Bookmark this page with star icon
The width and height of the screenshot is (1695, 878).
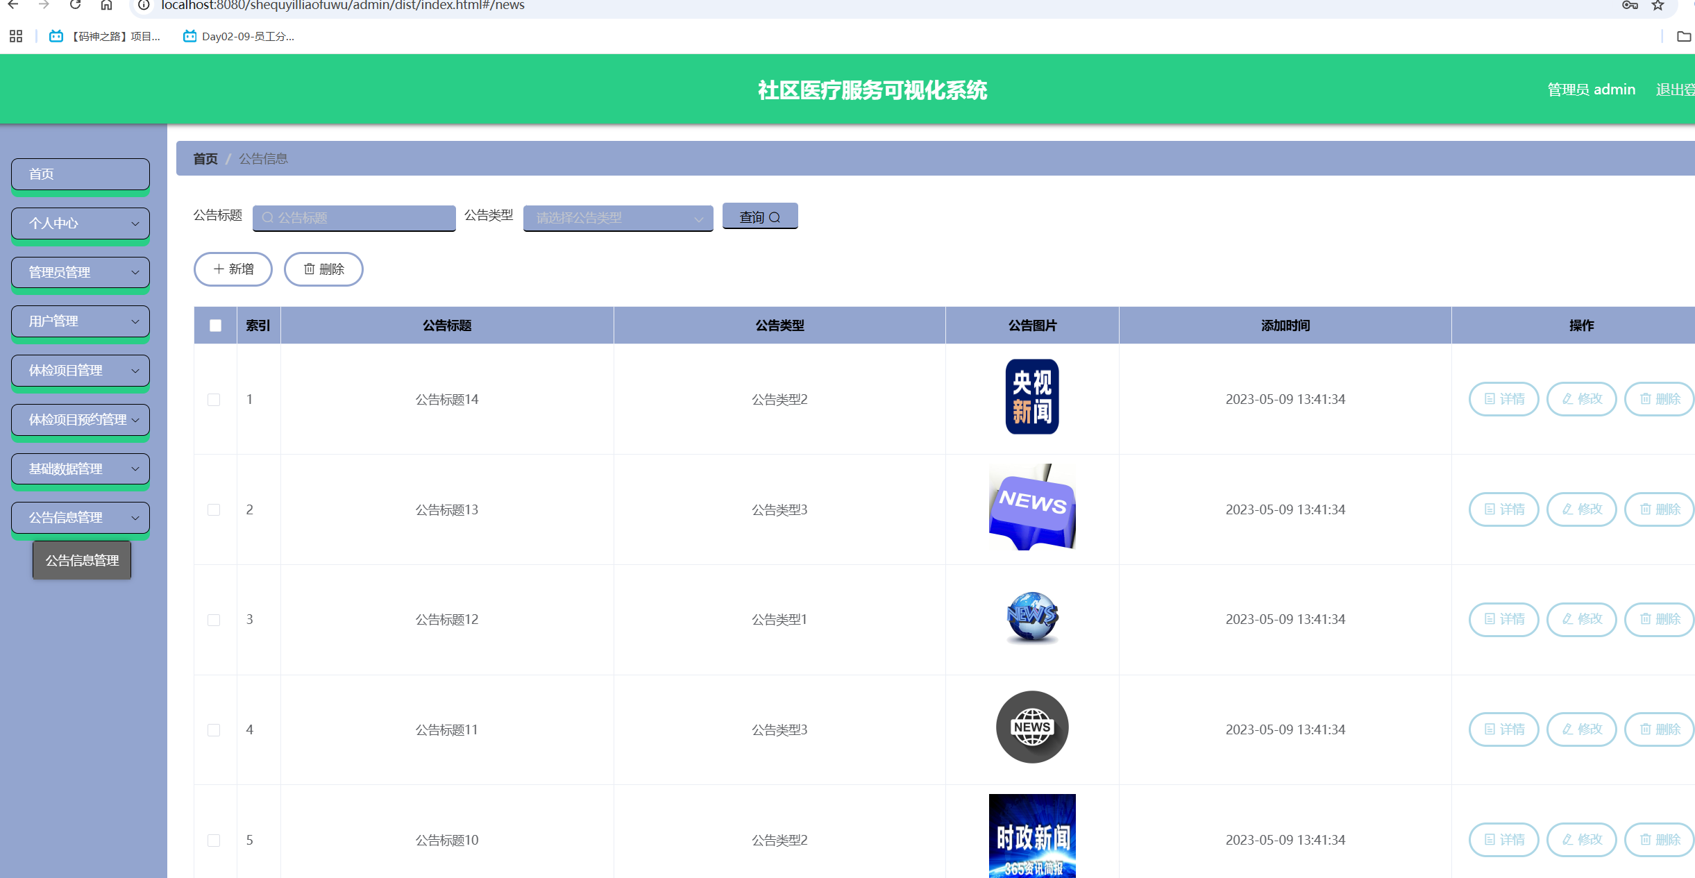tap(1658, 5)
